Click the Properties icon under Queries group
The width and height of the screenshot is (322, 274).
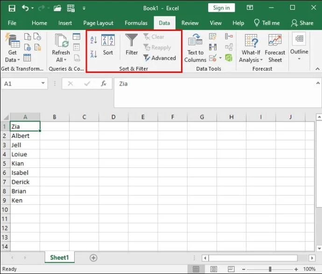[x=77, y=47]
